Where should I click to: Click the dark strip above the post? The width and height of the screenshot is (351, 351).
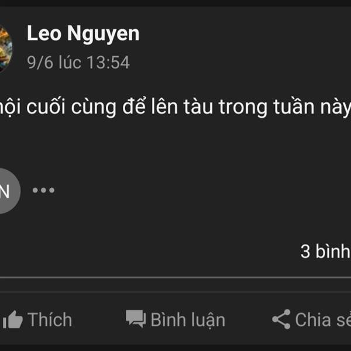[x=175, y=3]
